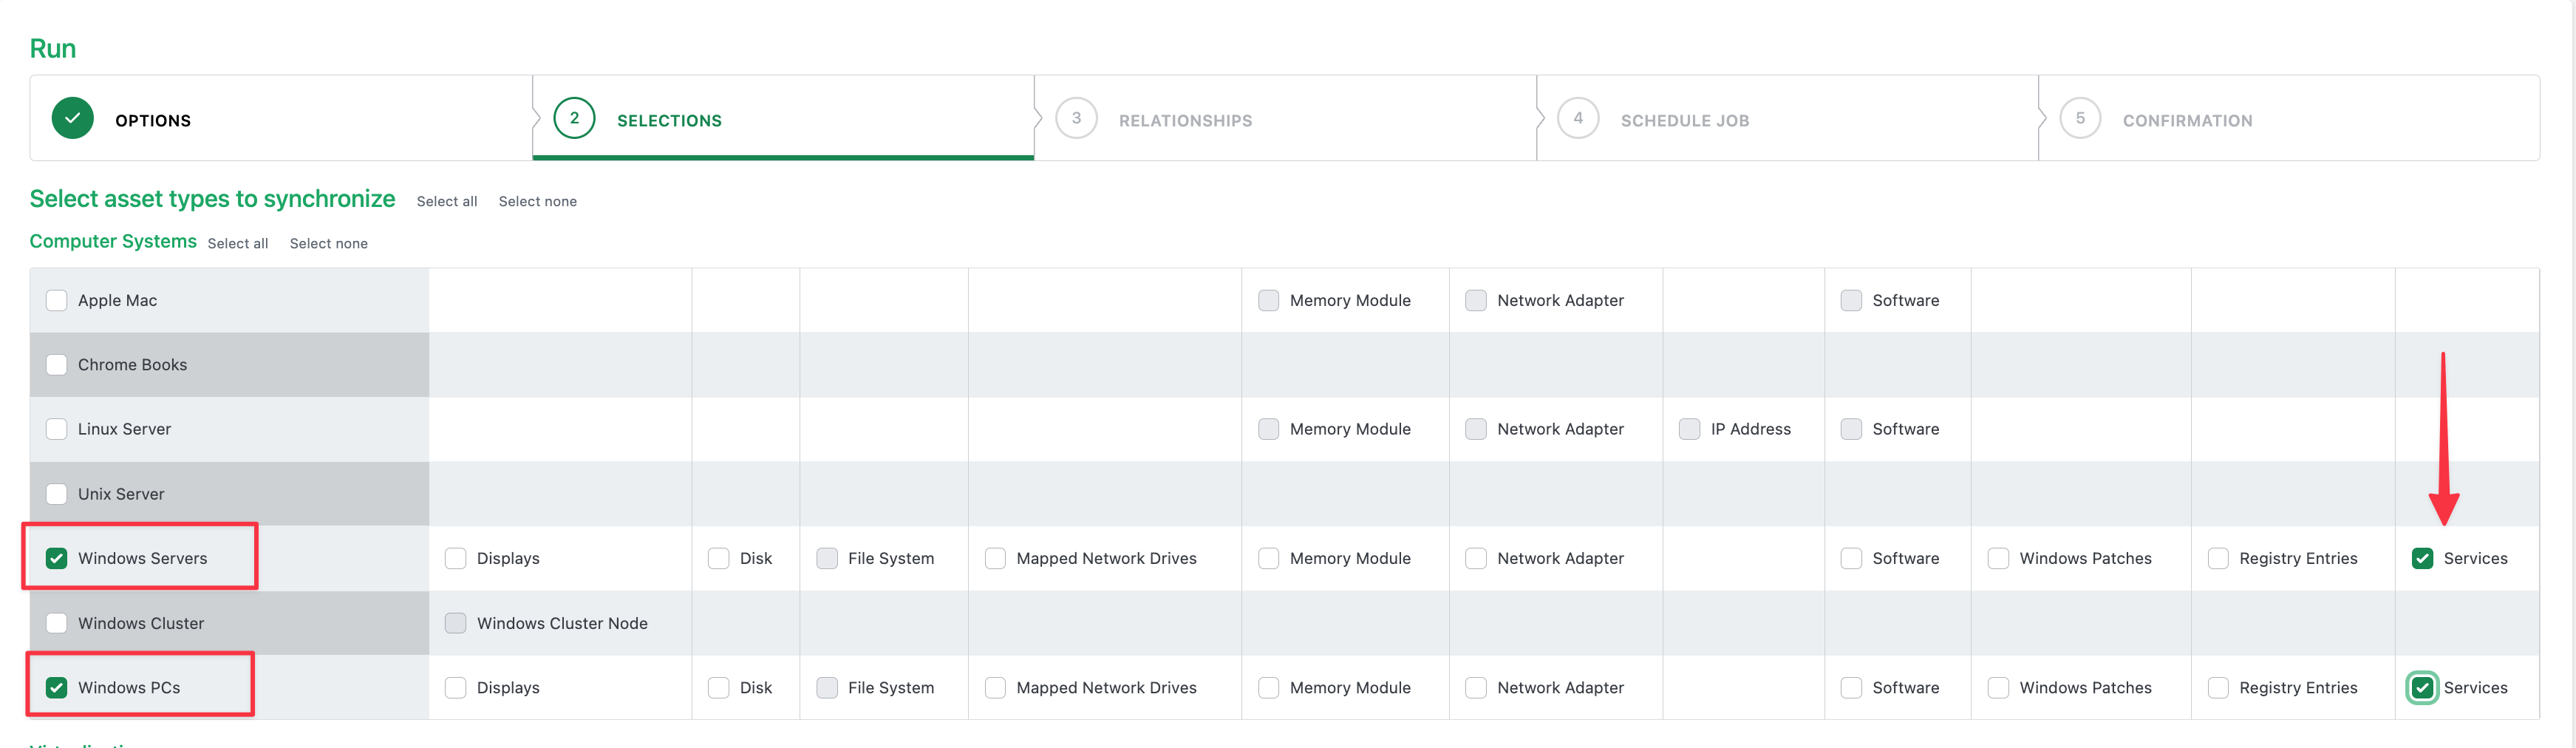Enable Mapped Network Drives for Windows Servers
Viewport: 2576px width, 748px height.
point(996,558)
